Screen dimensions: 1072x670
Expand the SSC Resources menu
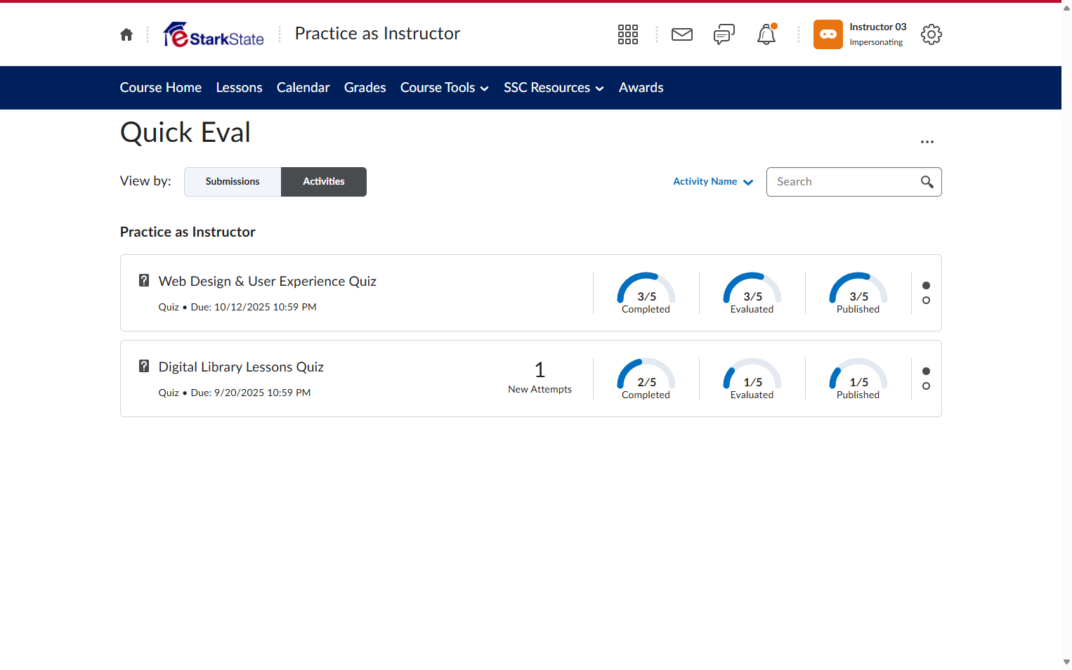pyautogui.click(x=554, y=88)
